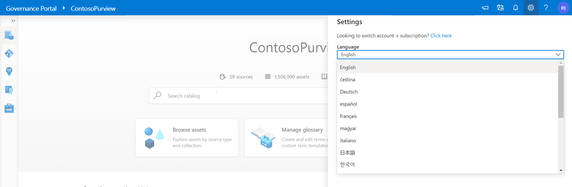Select español from the language list
The height and width of the screenshot is (187, 572).
point(447,104)
